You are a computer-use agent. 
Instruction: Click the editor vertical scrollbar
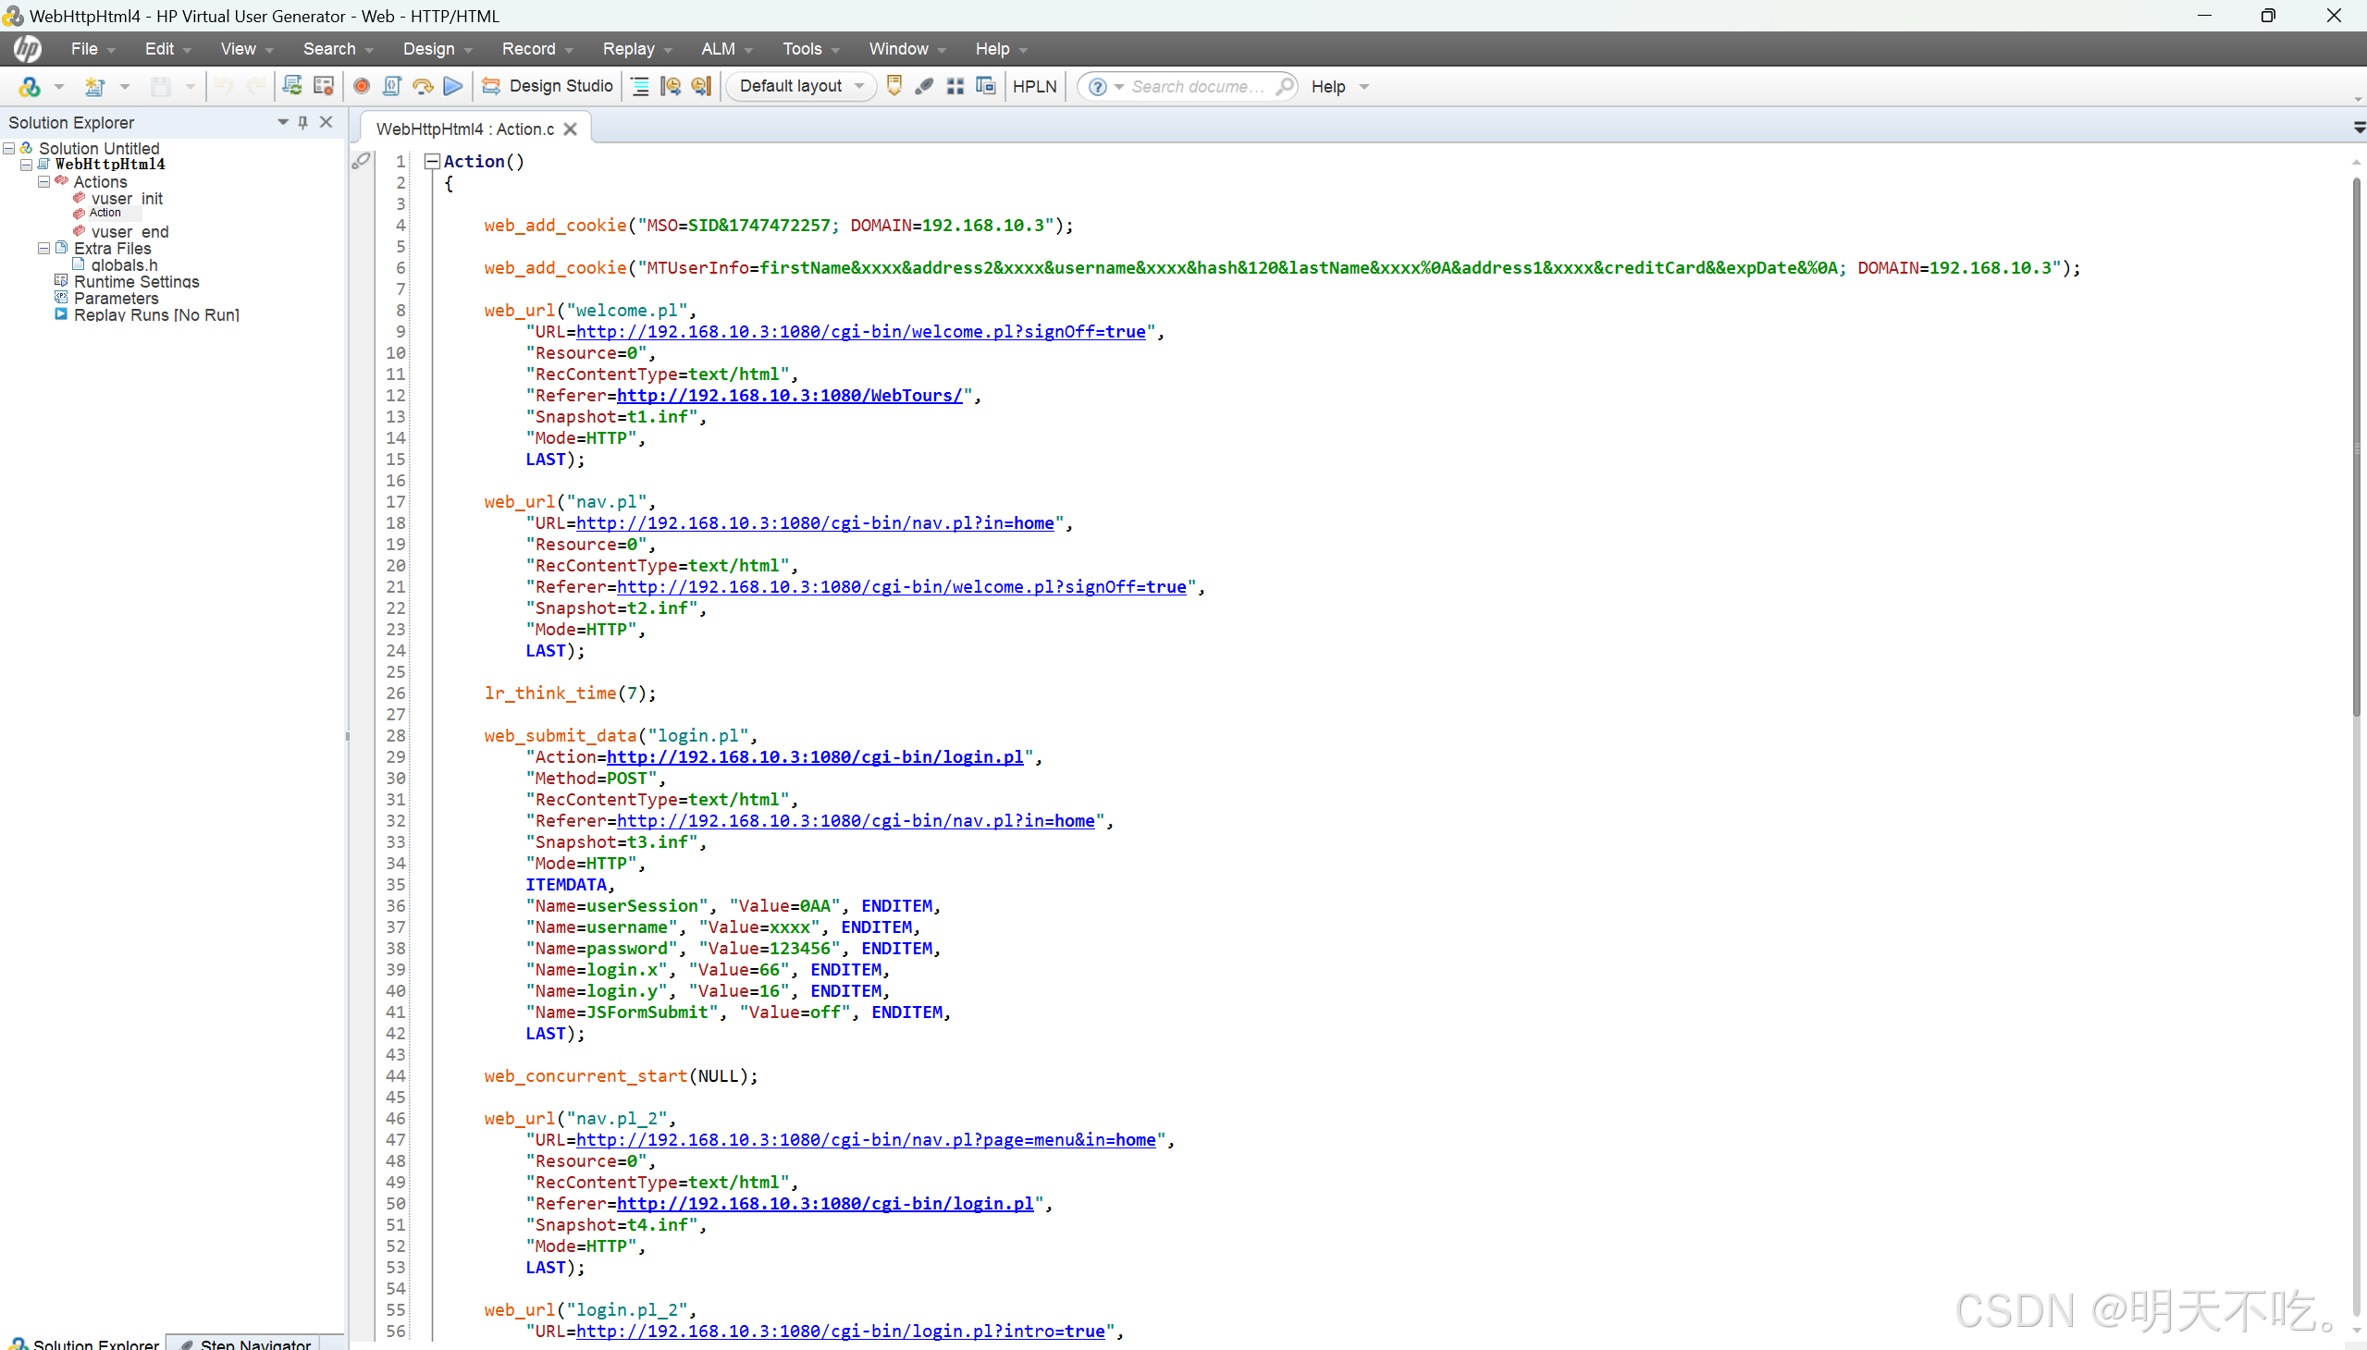click(x=2356, y=445)
